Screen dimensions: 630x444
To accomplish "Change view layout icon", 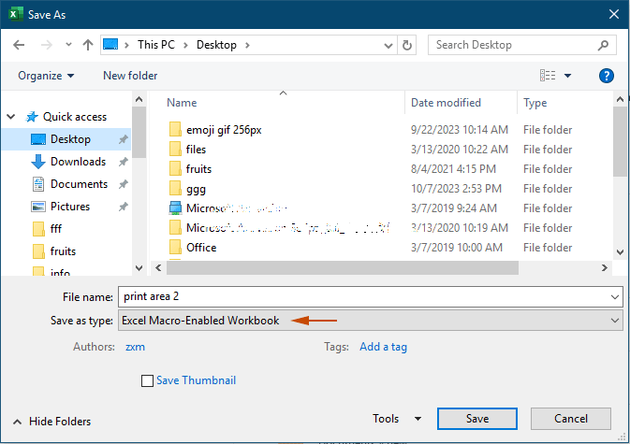I will [549, 76].
